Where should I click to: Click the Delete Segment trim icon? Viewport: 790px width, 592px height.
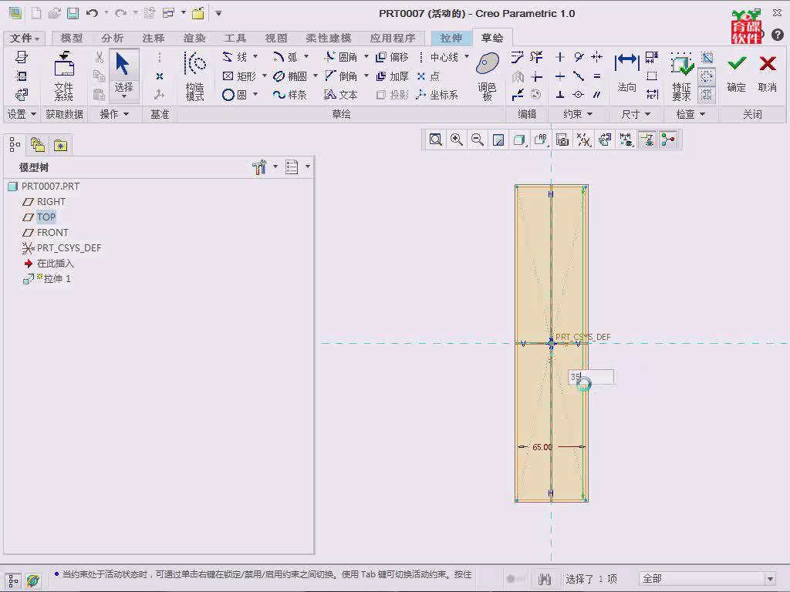(x=536, y=57)
